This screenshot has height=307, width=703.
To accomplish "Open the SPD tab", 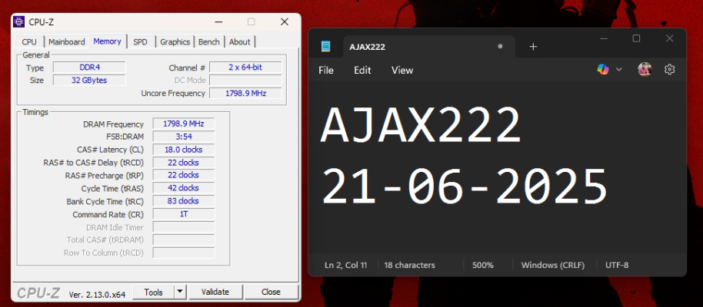I will click(140, 41).
